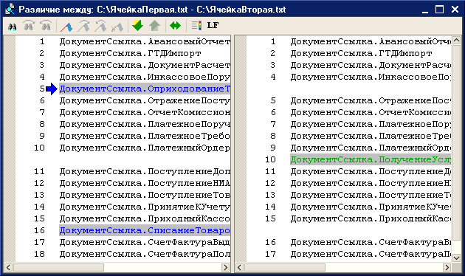Click left line 2 ГТДИмпорт
The height and width of the screenshot is (276, 465).
[x=130, y=53]
